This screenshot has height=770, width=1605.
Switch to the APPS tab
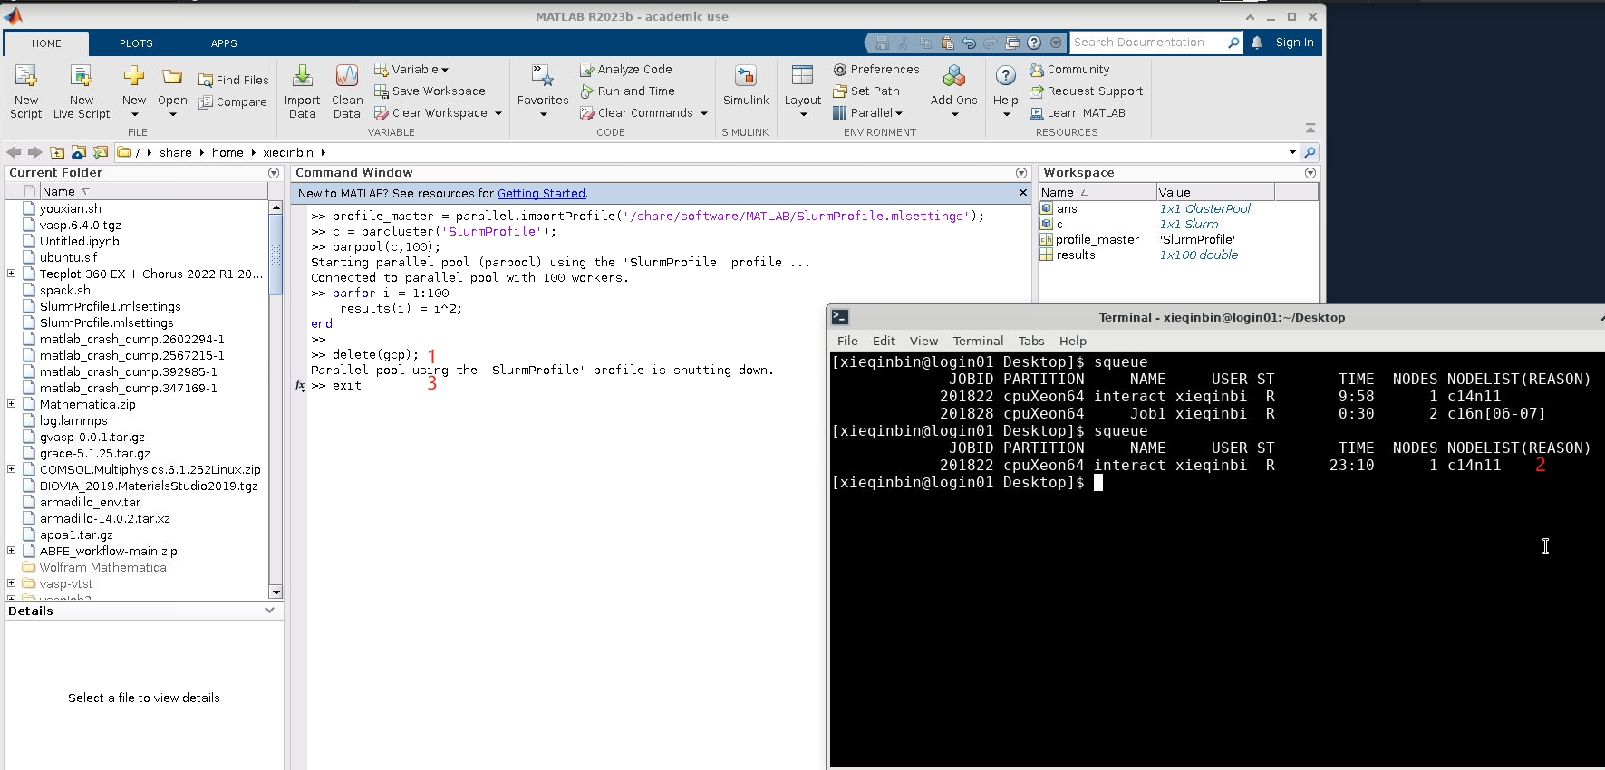[x=224, y=43]
